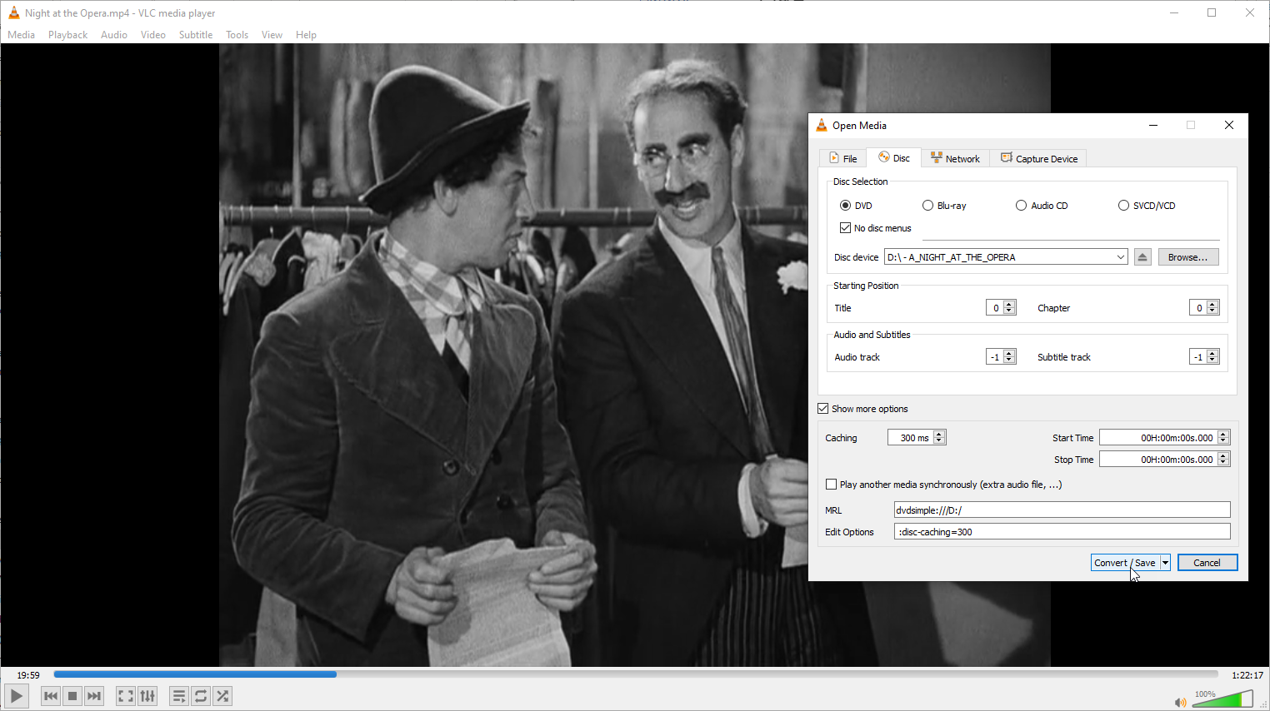Screen dimensions: 1270x711
Task: Click the Convert / Save button
Action: point(1125,563)
